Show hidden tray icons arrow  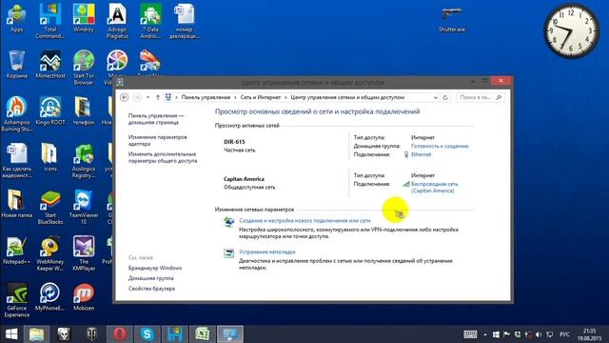[485, 334]
